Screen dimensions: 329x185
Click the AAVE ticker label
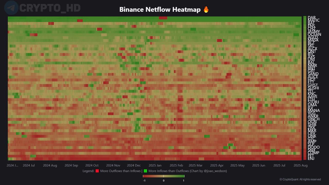(313, 97)
